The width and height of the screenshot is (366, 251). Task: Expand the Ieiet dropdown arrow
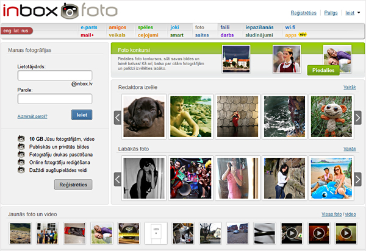point(359,13)
